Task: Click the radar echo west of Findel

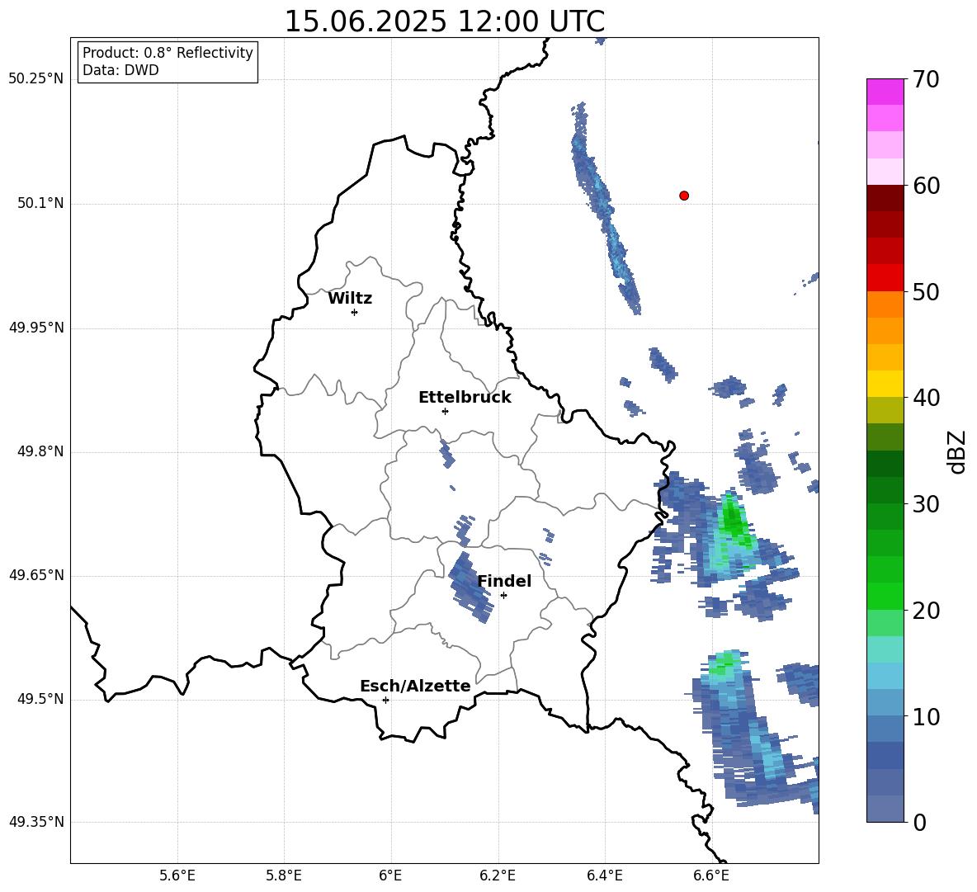Action: click(470, 587)
